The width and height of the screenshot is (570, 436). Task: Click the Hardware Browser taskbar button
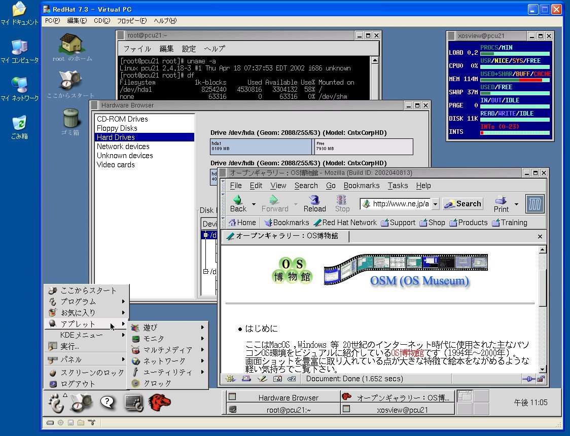(x=283, y=397)
